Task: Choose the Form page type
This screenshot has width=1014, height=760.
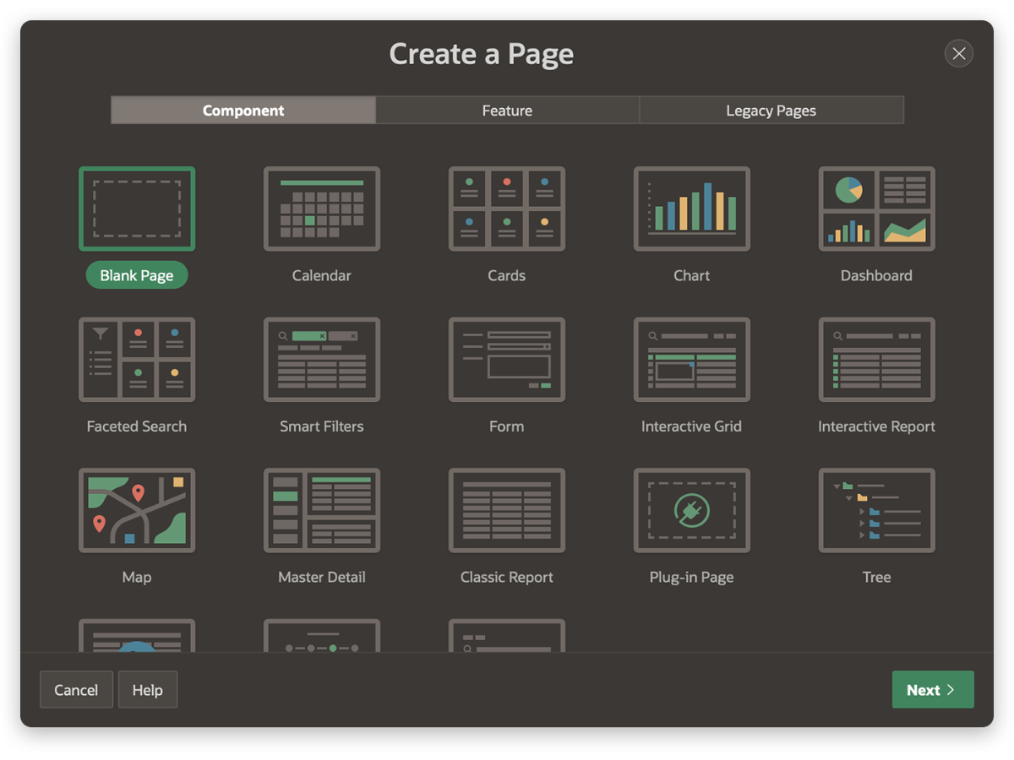Action: 507,359
